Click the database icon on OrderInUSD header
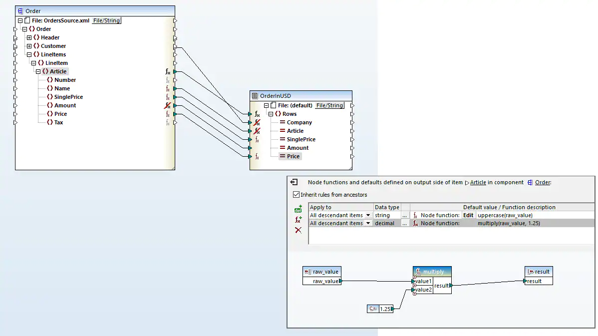 point(256,95)
